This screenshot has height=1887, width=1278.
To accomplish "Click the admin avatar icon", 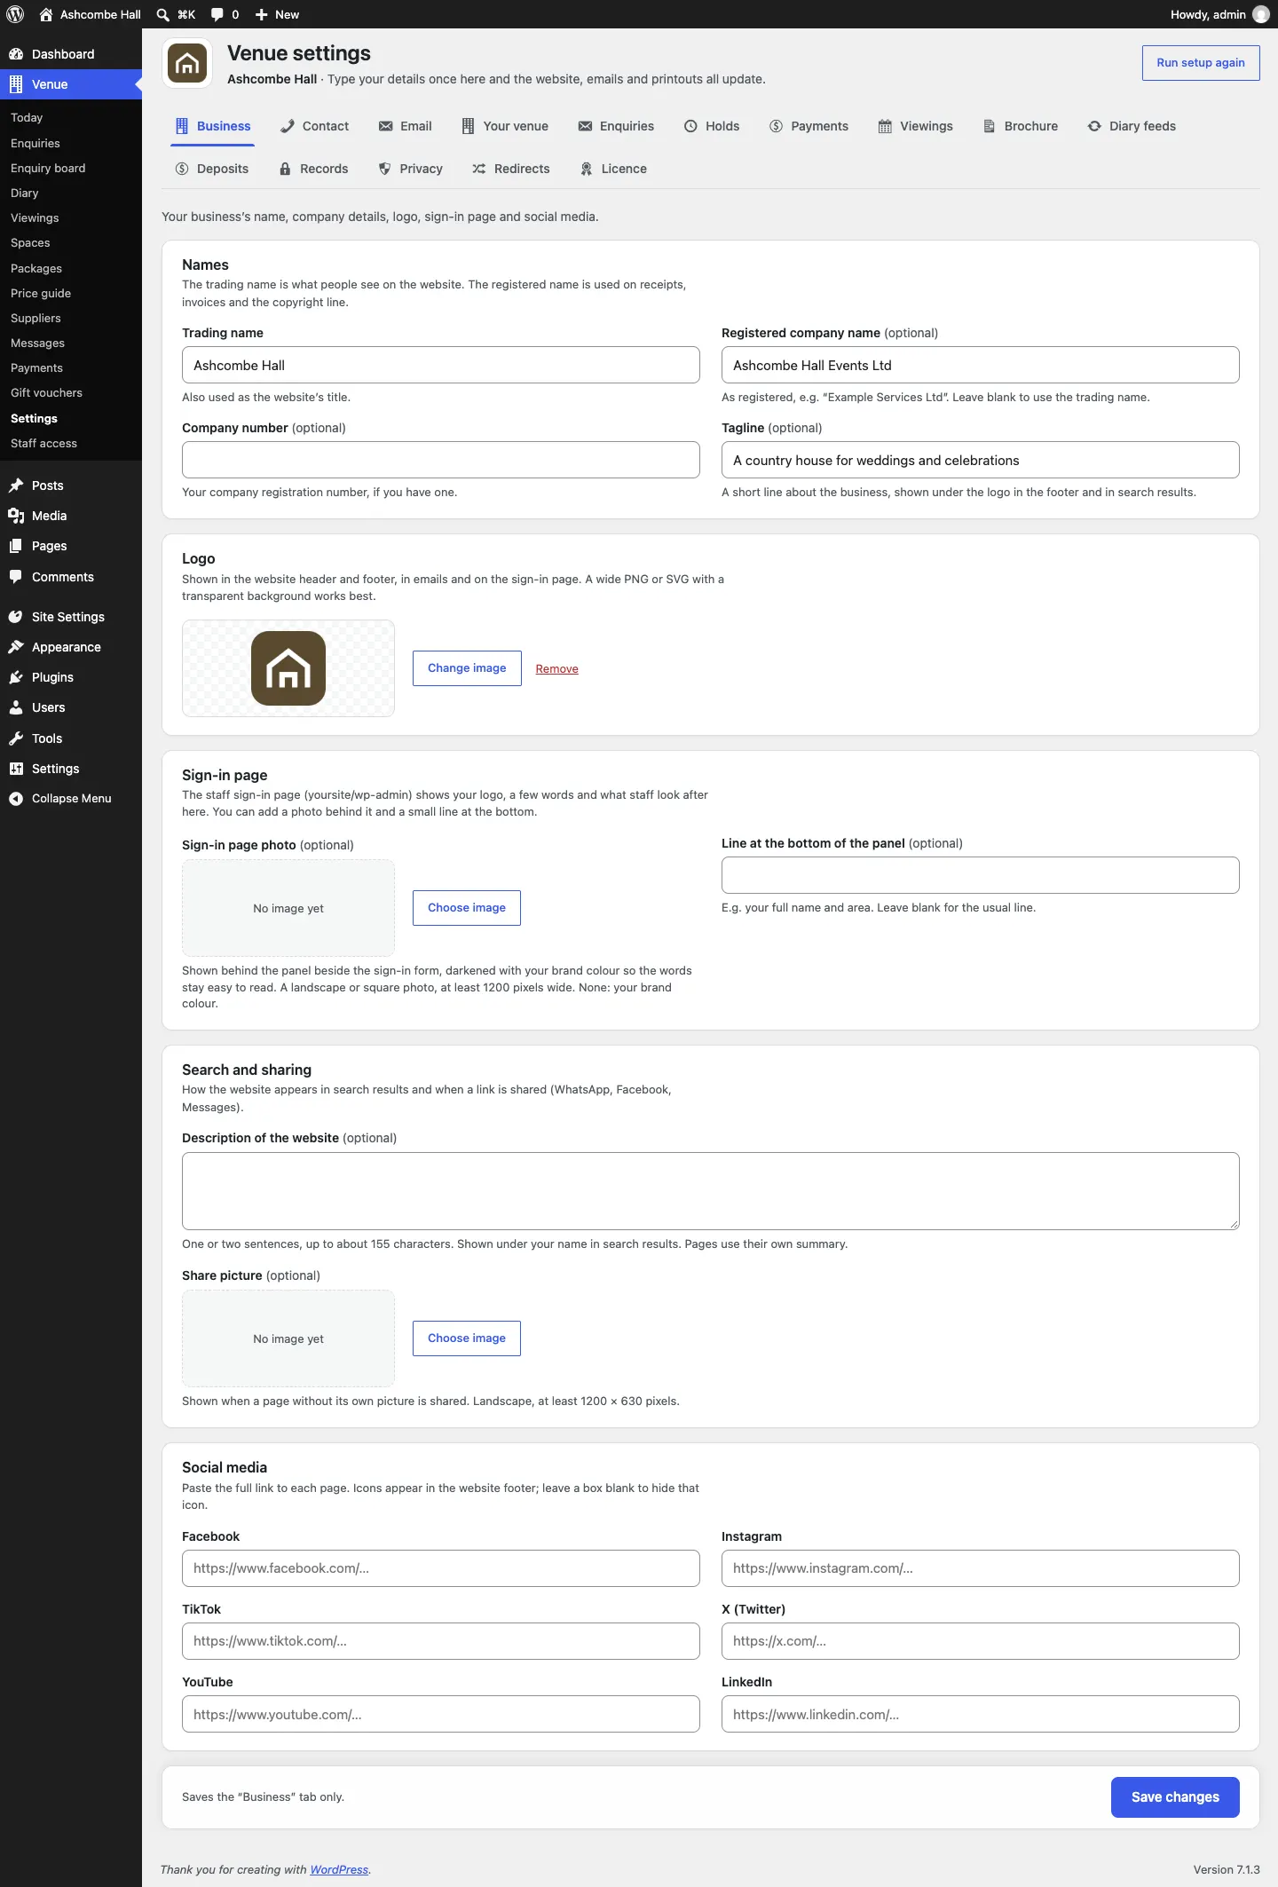I will [1260, 14].
